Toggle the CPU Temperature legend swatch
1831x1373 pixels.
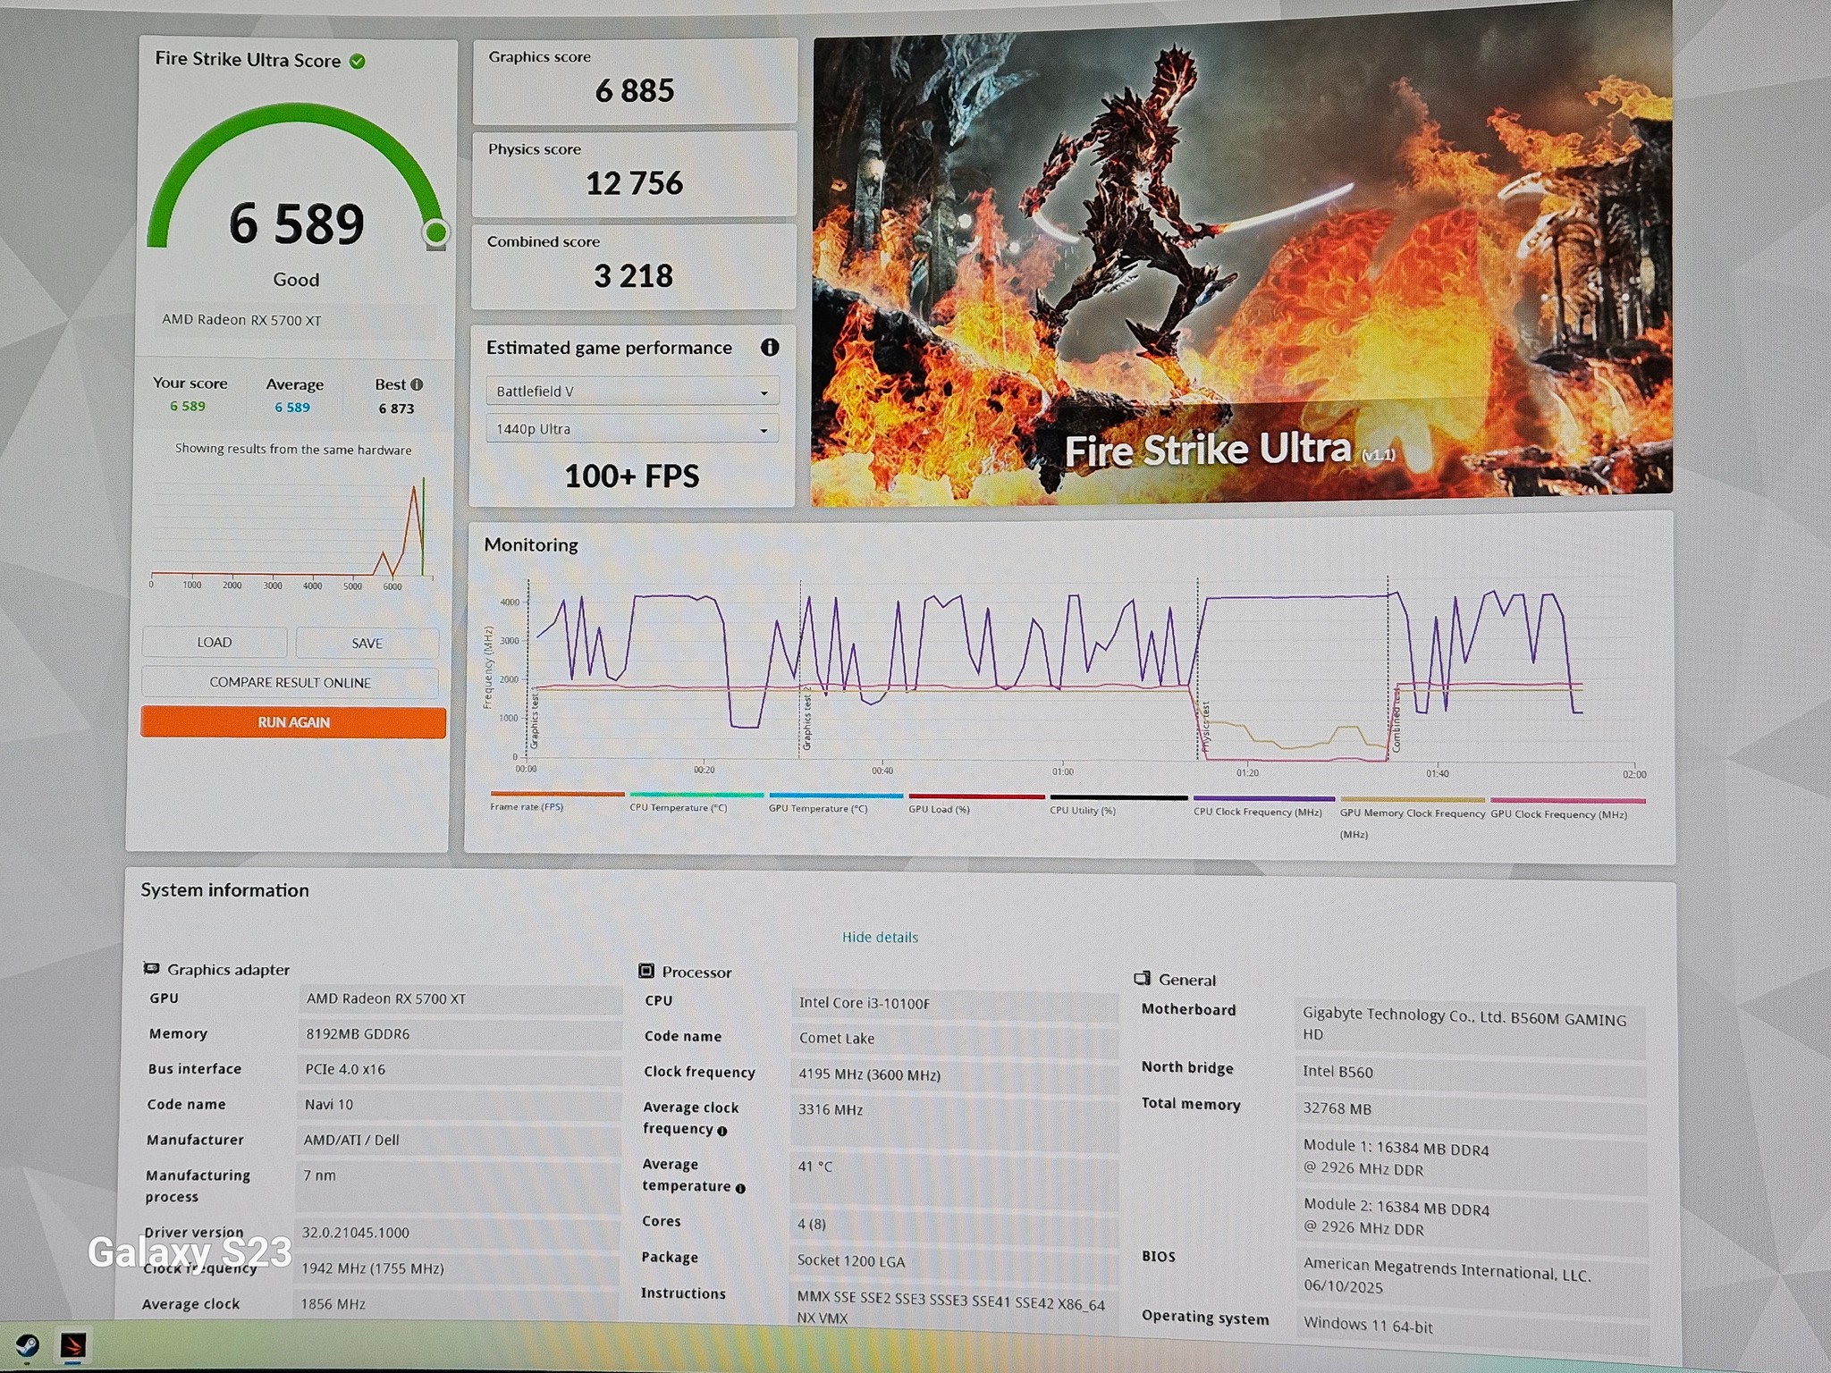pos(696,795)
